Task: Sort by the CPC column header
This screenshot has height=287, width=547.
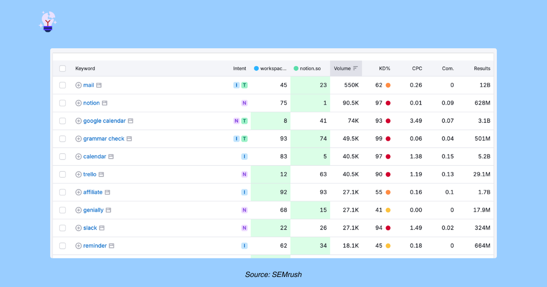Action: pyautogui.click(x=417, y=68)
